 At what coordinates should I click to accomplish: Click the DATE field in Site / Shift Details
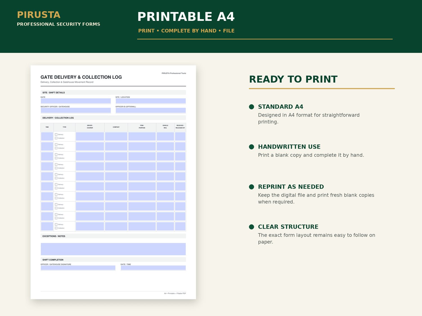tap(76, 101)
